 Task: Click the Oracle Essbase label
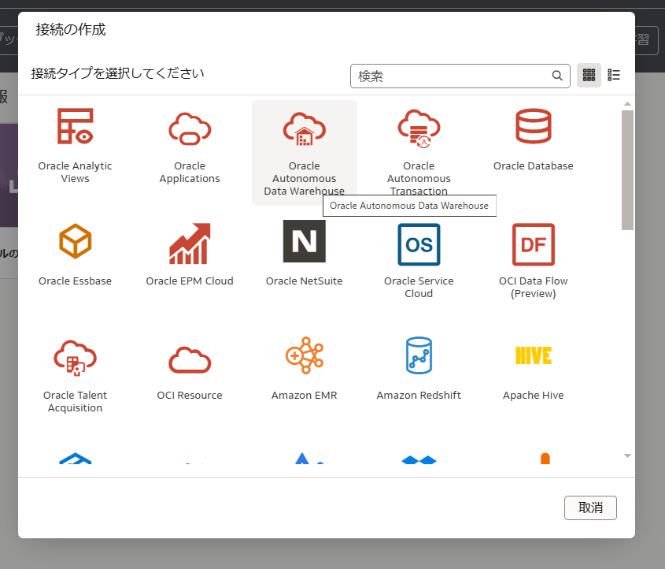75,281
